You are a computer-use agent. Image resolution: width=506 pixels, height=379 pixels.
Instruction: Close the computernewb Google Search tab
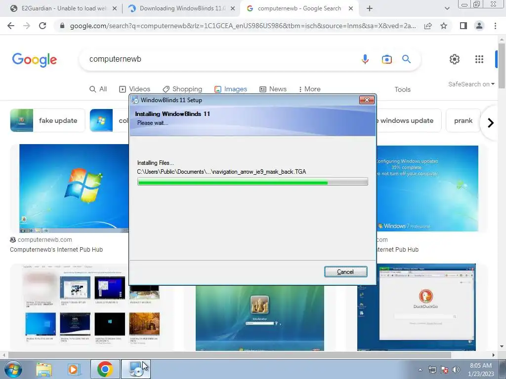point(351,9)
